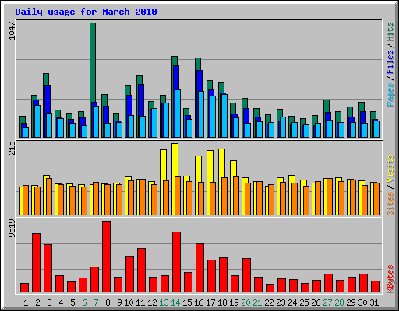Click day 8 on the x-axis
Screen dimensions: 399x311
(x=108, y=302)
